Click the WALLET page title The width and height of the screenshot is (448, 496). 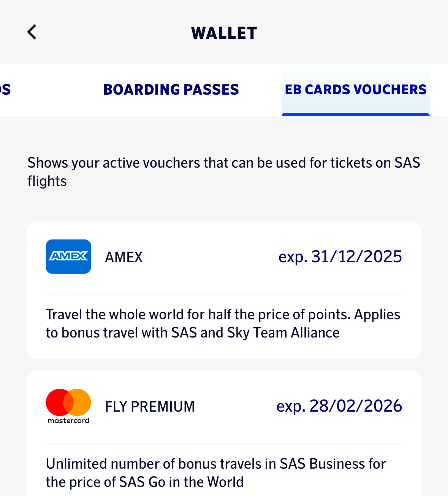pyautogui.click(x=224, y=33)
